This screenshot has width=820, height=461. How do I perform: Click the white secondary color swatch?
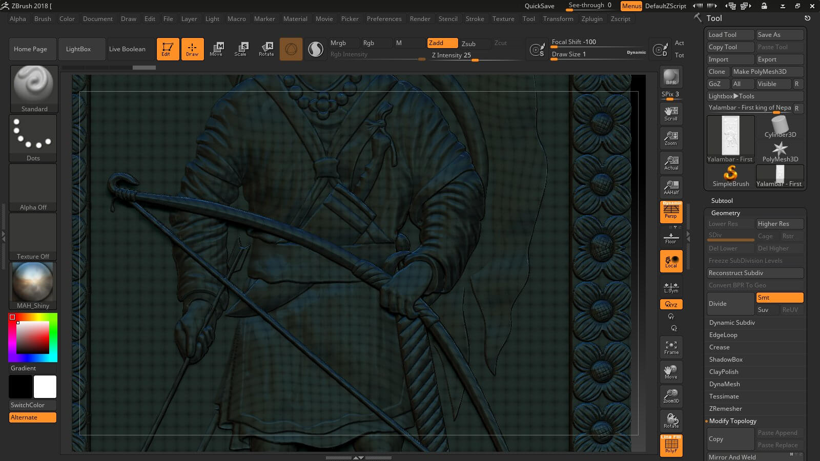tap(45, 387)
